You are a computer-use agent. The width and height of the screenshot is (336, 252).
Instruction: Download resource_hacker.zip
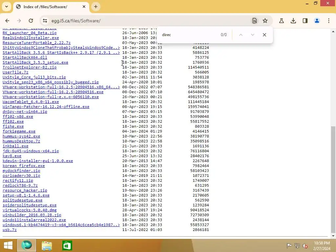pyautogui.click(x=25, y=191)
